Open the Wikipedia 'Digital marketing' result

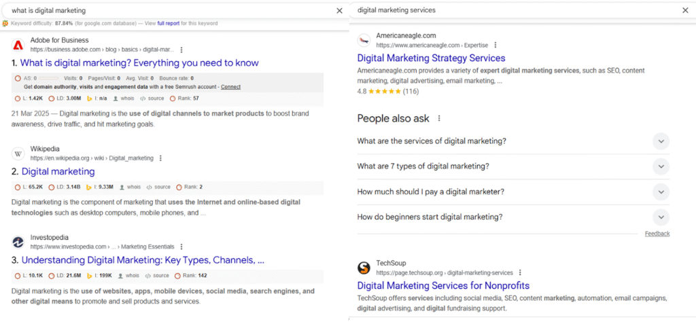(x=58, y=171)
